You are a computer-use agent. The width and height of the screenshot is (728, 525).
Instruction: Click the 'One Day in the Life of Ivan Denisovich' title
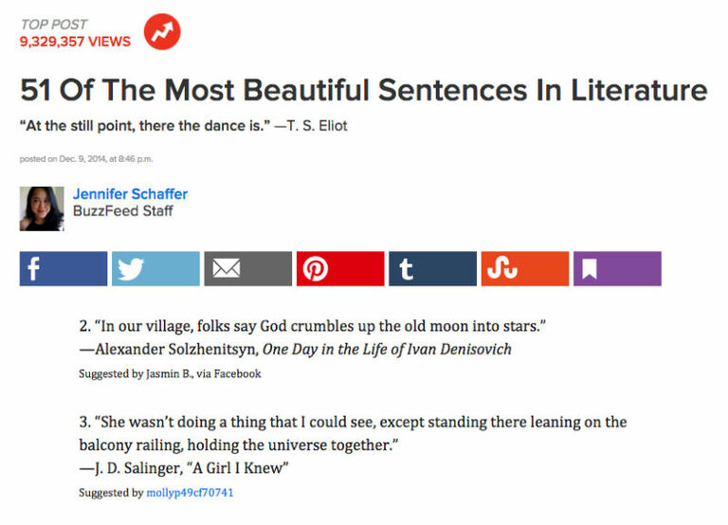coord(387,349)
